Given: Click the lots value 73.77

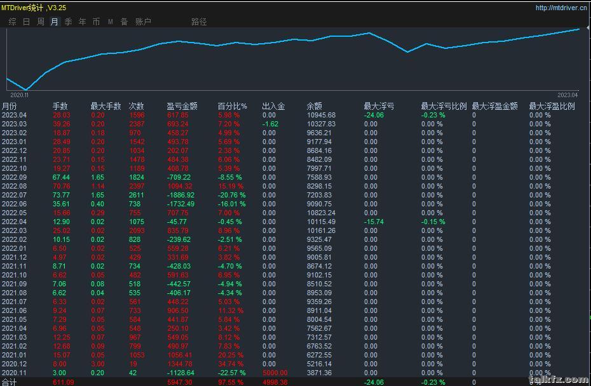Looking at the screenshot, I should tap(62, 195).
